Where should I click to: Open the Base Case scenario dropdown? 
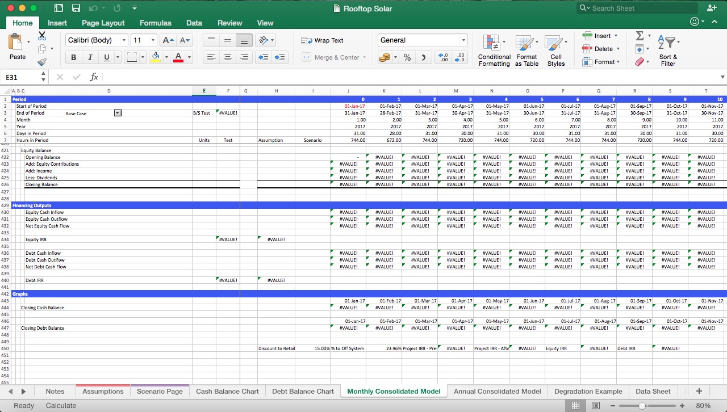click(118, 112)
